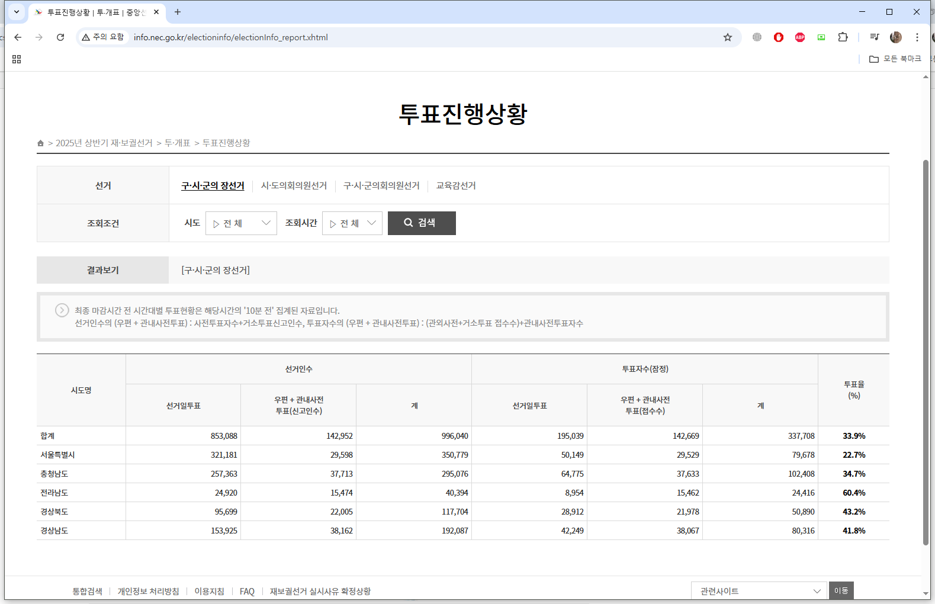935x604 pixels.
Task: Open the tab search chevron button
Action: click(x=17, y=12)
